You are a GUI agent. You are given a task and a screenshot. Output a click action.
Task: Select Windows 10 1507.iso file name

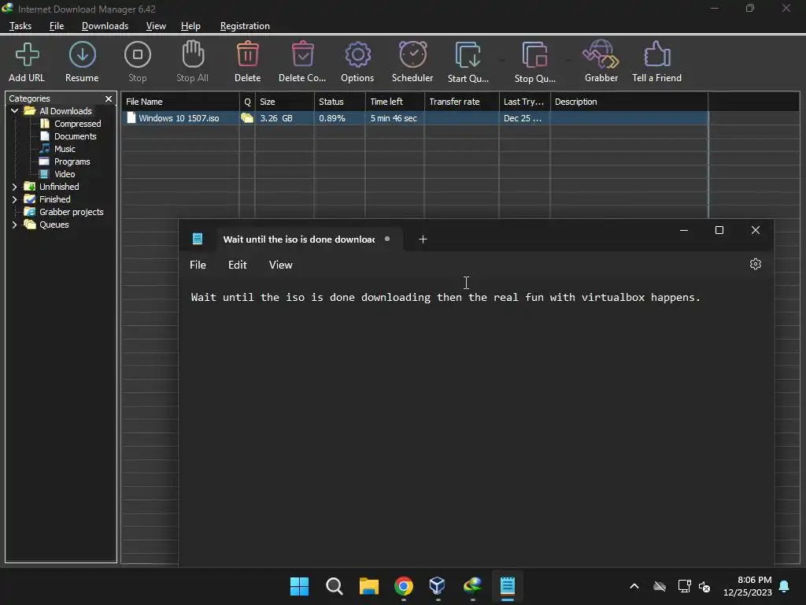click(x=179, y=118)
